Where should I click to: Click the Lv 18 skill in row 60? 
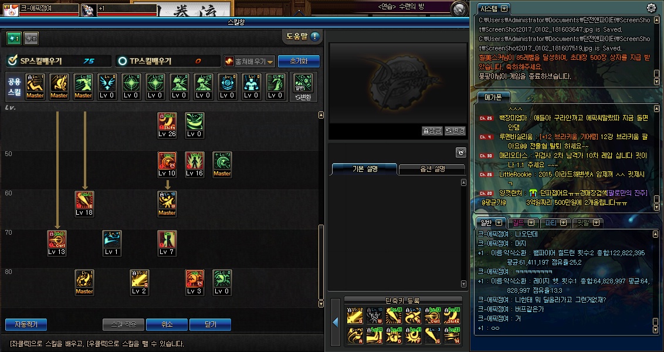coord(84,204)
